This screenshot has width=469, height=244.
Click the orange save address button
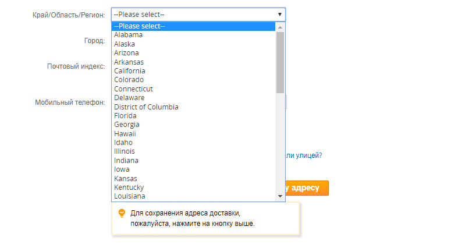(307, 188)
